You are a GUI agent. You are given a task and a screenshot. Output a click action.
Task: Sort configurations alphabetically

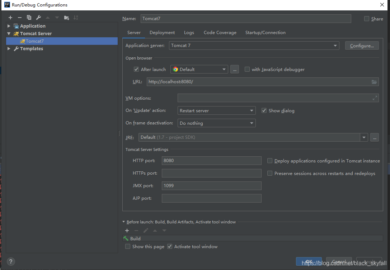coord(76,18)
